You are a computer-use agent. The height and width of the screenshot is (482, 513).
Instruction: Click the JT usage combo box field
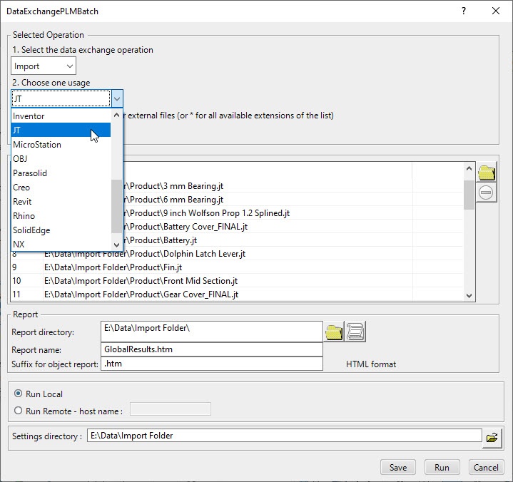tap(61, 98)
